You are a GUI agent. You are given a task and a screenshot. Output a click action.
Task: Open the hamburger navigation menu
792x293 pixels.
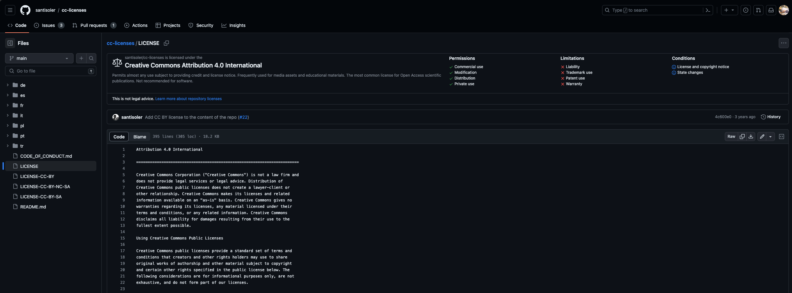(10, 10)
